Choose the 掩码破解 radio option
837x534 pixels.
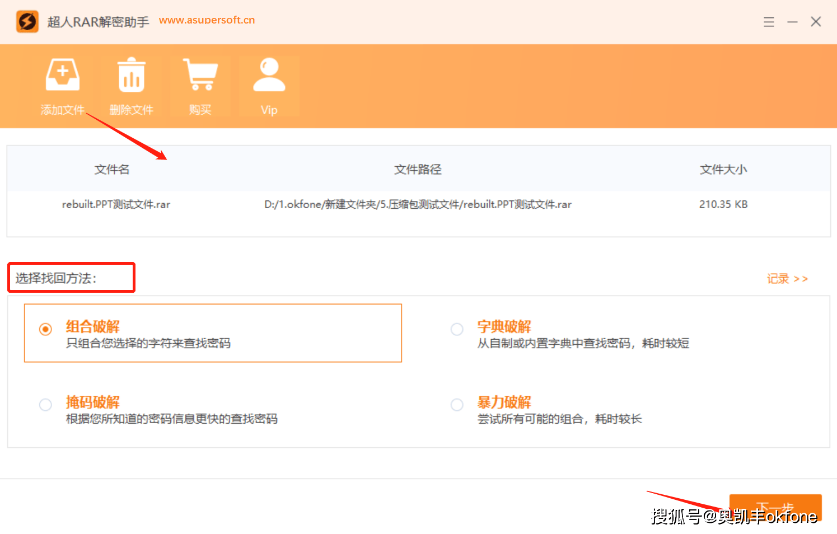[x=45, y=405]
